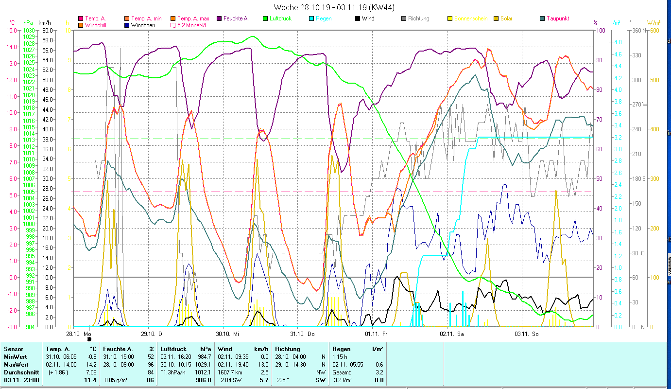The width and height of the screenshot is (671, 389).
Task: Click the °C axis unit label
Action: pyautogui.click(x=12, y=23)
